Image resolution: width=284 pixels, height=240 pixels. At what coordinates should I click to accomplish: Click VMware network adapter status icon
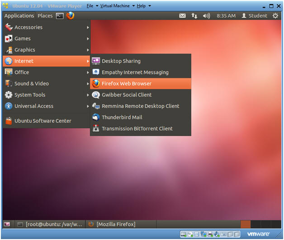pyautogui.click(x=204, y=235)
